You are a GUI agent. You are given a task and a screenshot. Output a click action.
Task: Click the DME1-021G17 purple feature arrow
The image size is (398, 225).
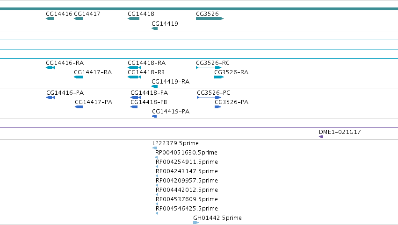click(x=358, y=137)
